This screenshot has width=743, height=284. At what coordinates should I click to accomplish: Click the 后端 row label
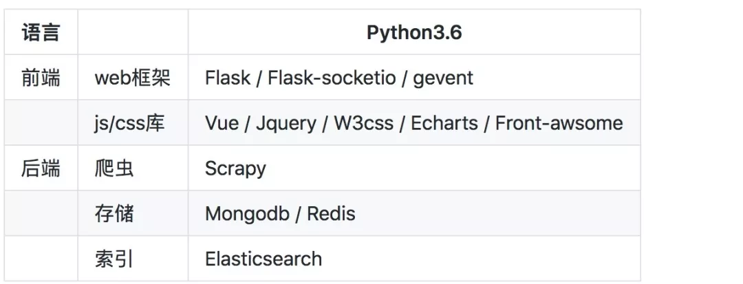pyautogui.click(x=41, y=168)
